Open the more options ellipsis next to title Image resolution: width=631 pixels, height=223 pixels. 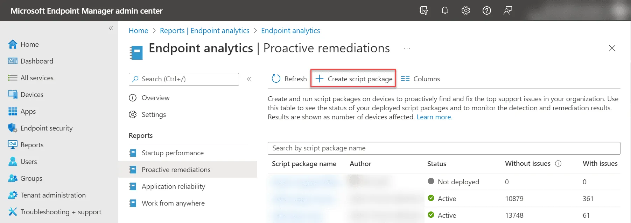(x=407, y=48)
